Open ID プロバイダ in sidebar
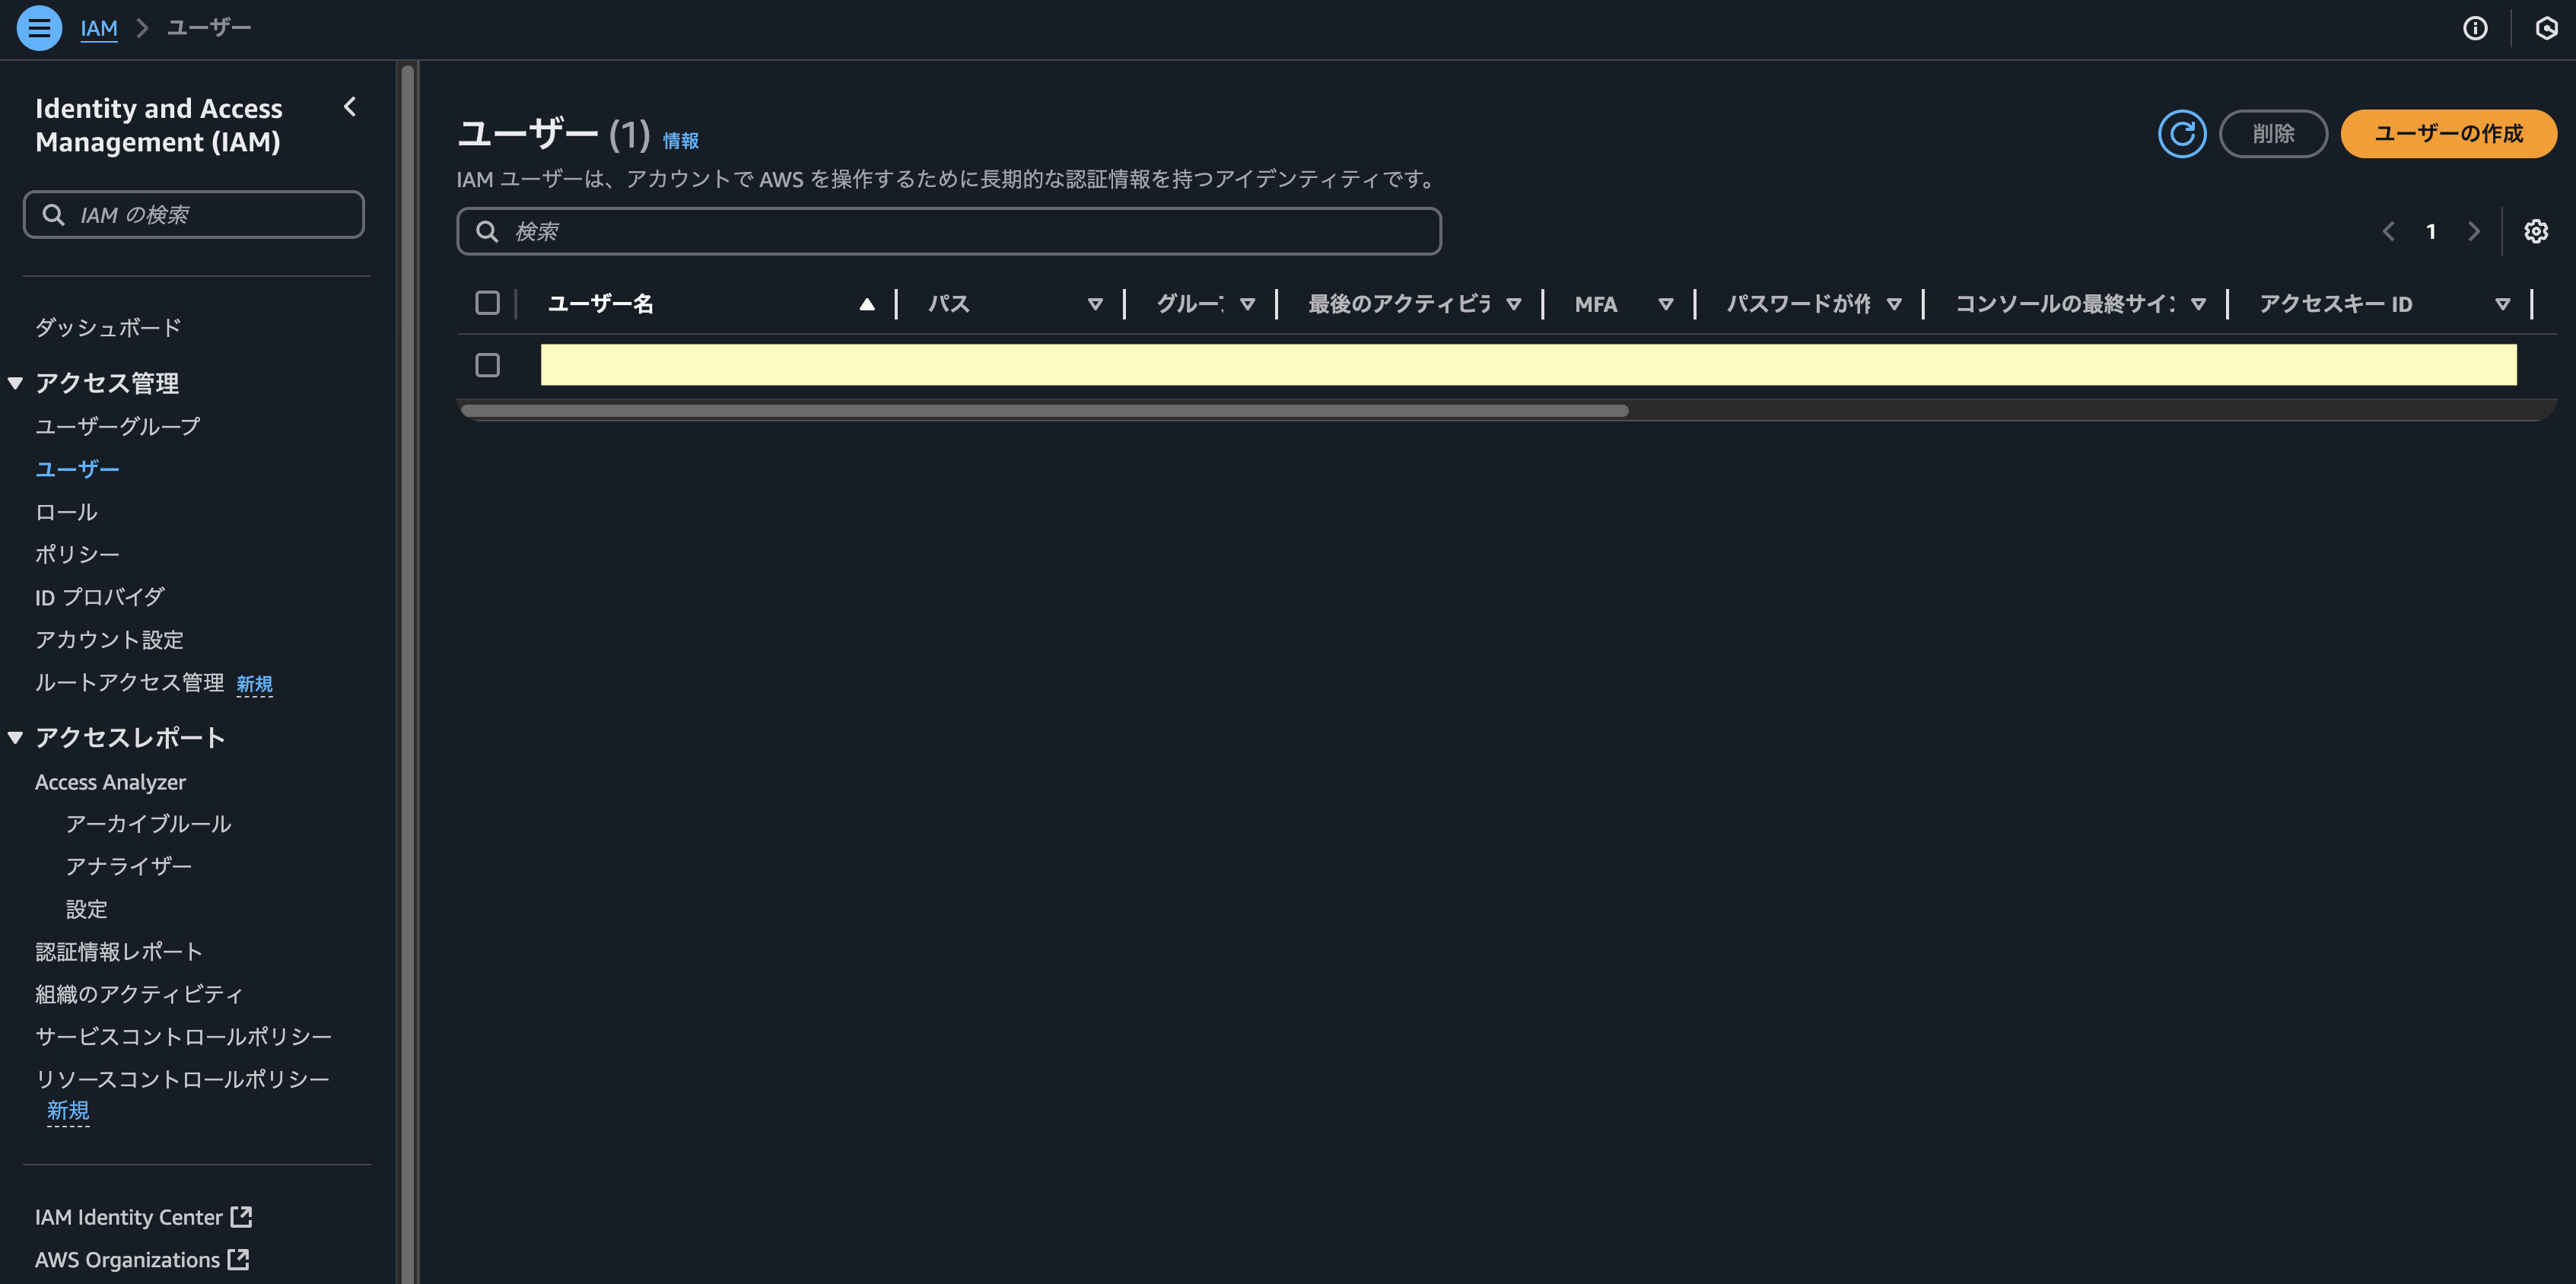Viewport: 2576px width, 1284px height. [100, 597]
